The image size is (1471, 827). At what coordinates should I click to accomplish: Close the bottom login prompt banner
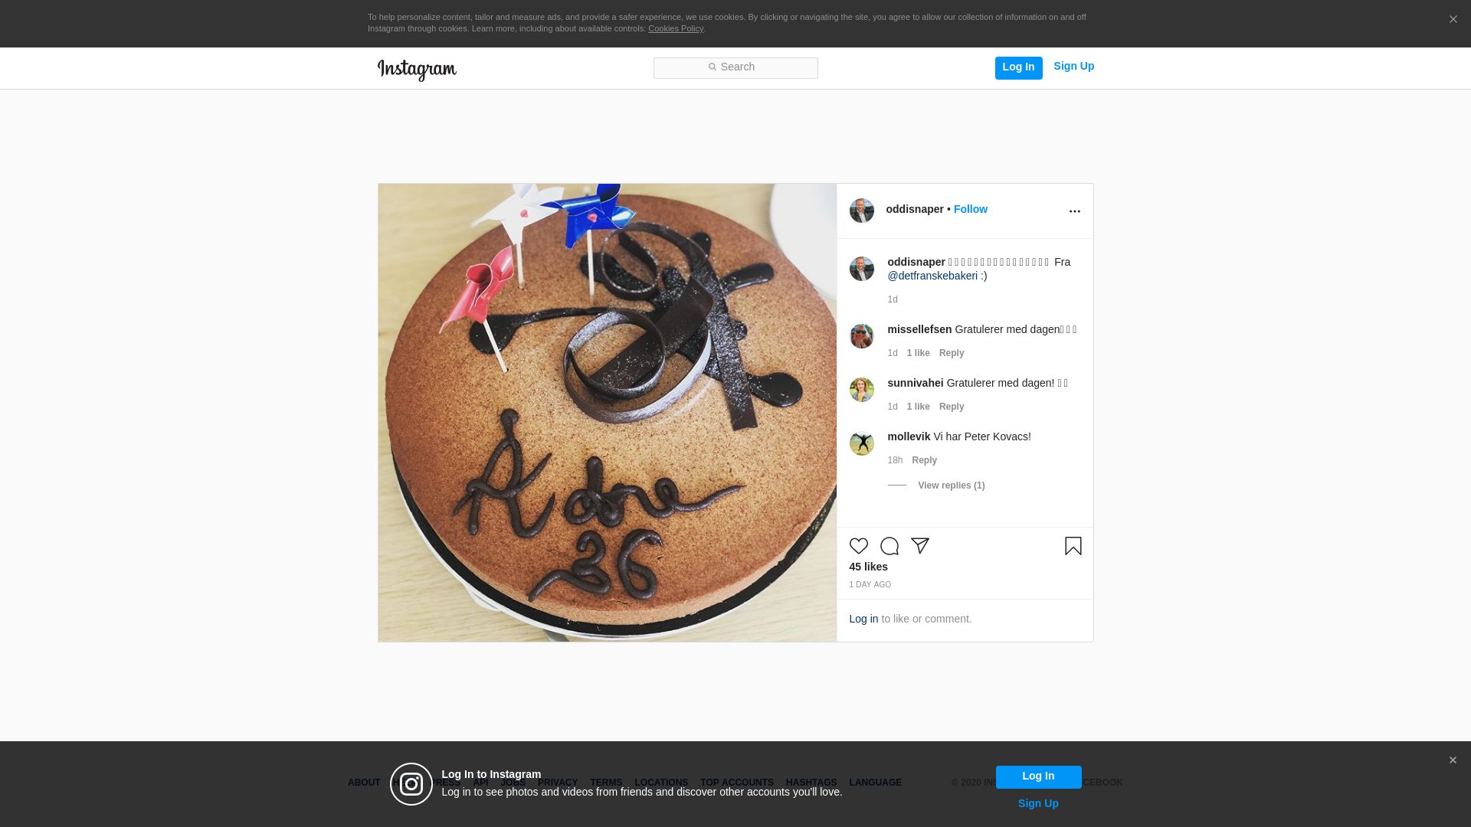click(1453, 760)
